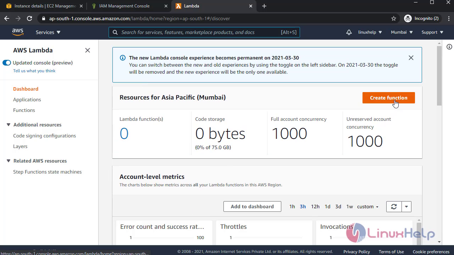Click the site lock icon in address bar
Image resolution: width=454 pixels, height=255 pixels.
pyautogui.click(x=44, y=18)
